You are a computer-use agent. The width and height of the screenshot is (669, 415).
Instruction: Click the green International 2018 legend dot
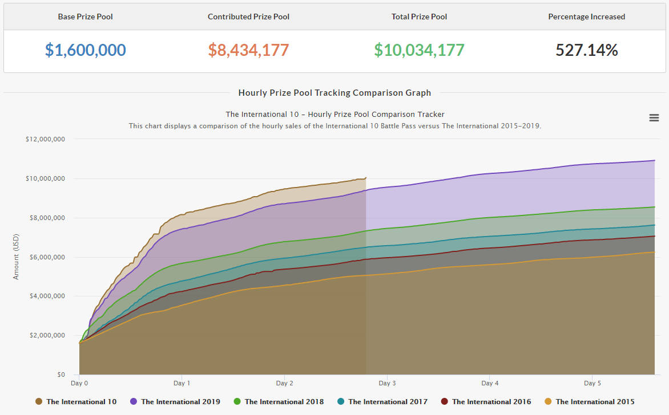(237, 401)
